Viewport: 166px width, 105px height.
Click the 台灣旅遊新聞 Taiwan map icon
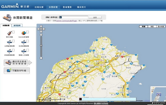click(x=9, y=42)
